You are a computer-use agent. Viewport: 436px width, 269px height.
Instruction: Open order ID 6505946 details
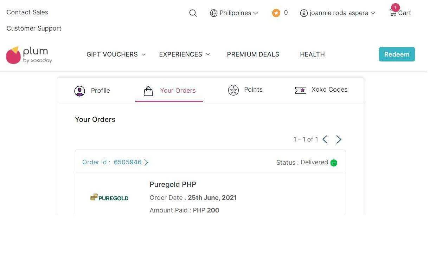[x=116, y=162]
